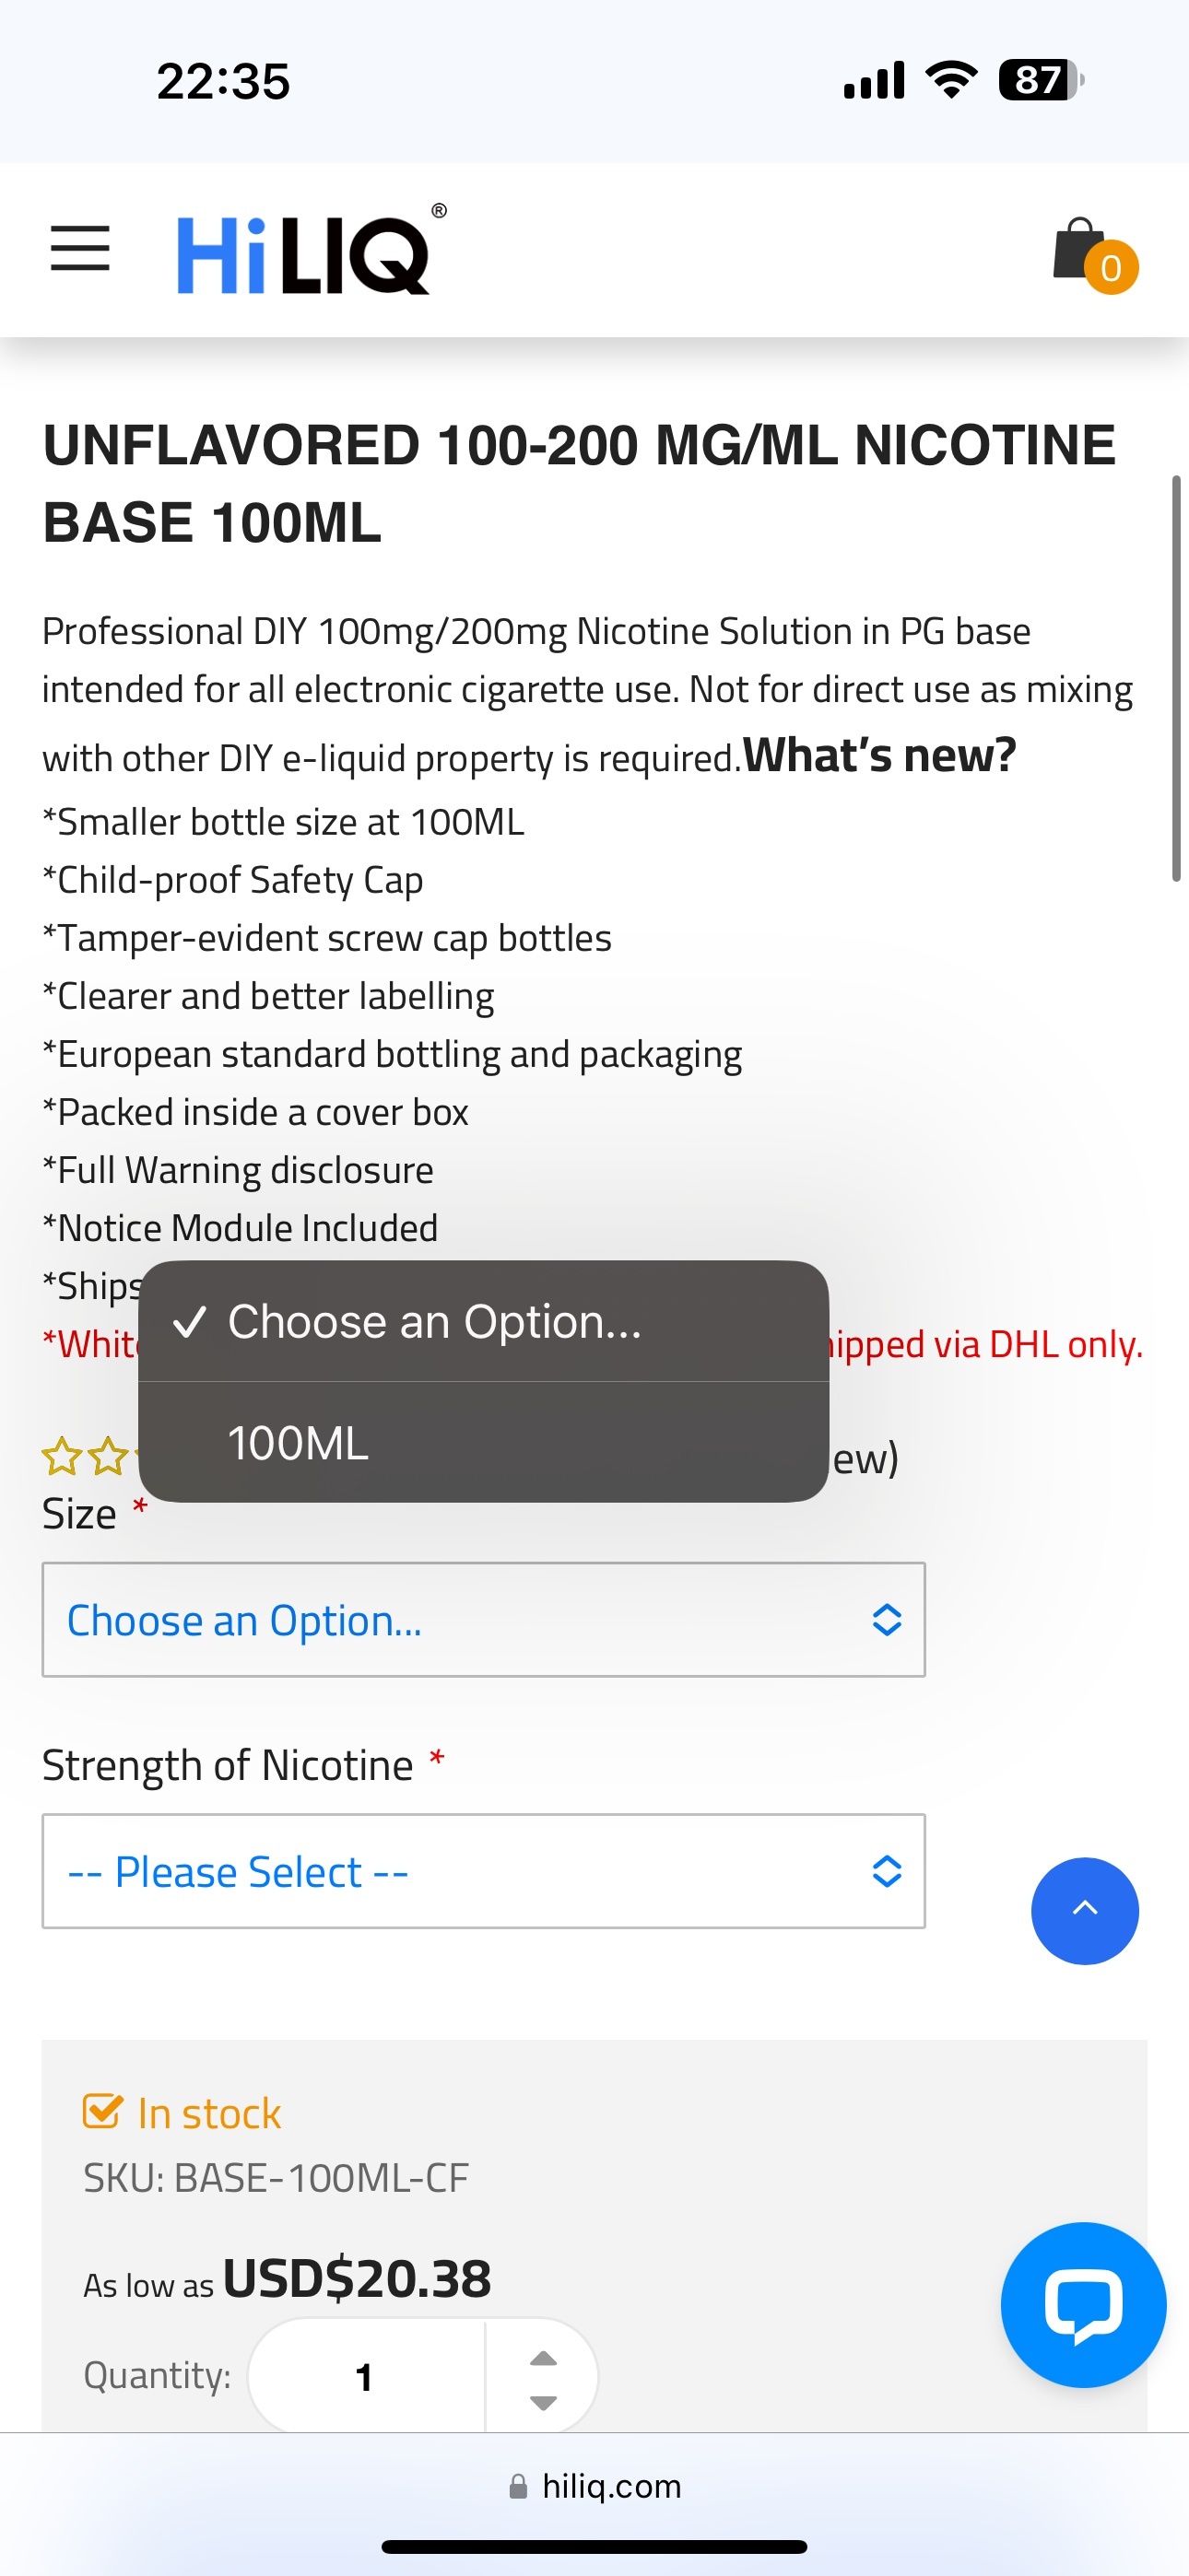Click the first yellow rating star
Image resolution: width=1189 pixels, height=2576 pixels.
[62, 1457]
